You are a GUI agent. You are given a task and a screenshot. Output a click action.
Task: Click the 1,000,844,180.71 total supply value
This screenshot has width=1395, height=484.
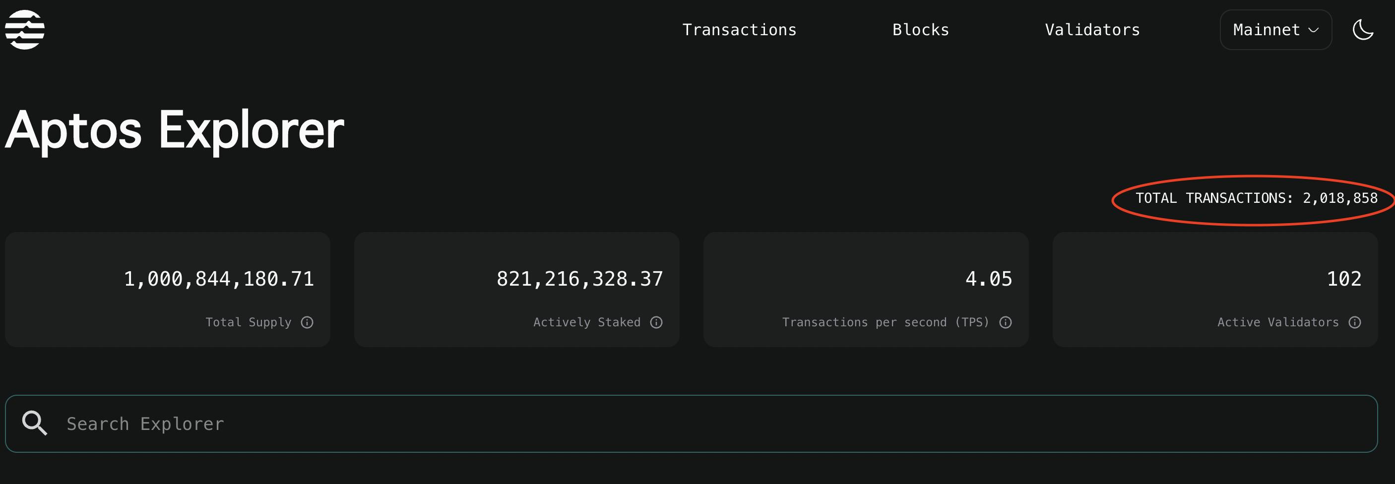click(x=219, y=279)
